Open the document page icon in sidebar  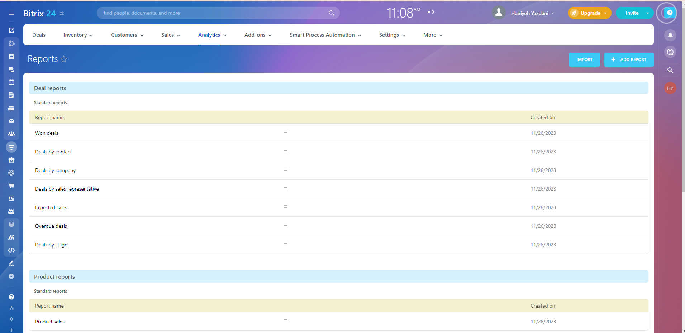(11, 95)
